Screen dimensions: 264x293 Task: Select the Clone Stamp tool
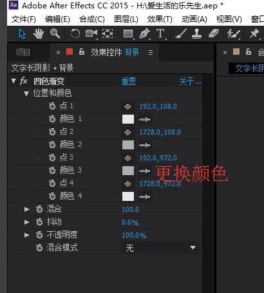tap(196, 34)
